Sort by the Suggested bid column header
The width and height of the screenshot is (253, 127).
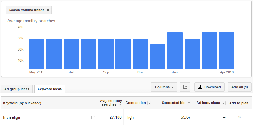tap(174, 103)
